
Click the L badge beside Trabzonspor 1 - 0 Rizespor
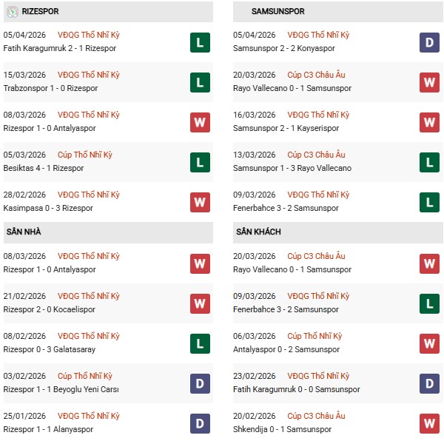coord(199,82)
